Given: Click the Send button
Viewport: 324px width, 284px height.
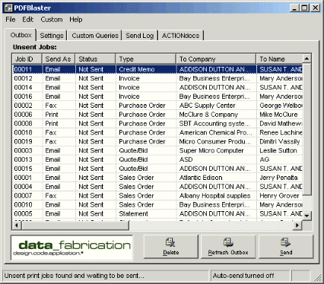Looking at the screenshot, I should click(286, 247).
